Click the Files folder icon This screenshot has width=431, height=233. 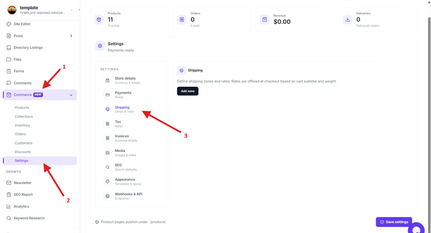pyautogui.click(x=9, y=60)
